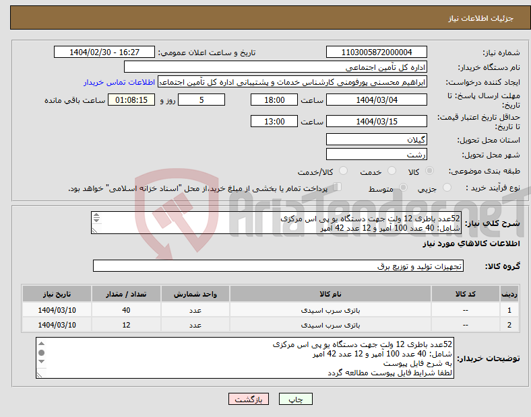
Task: Click the شماره نیاز label
Action: tap(501, 52)
